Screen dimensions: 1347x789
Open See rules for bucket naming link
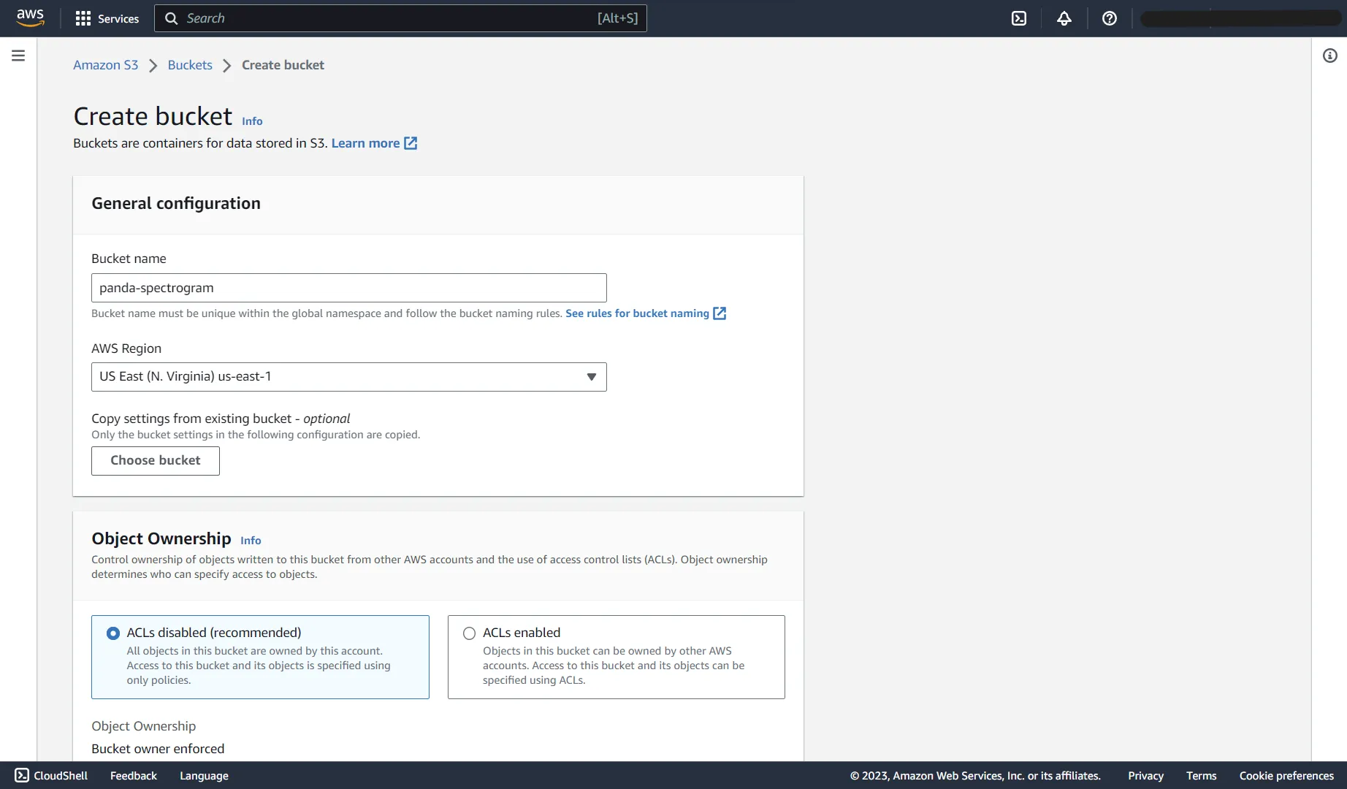coord(637,313)
